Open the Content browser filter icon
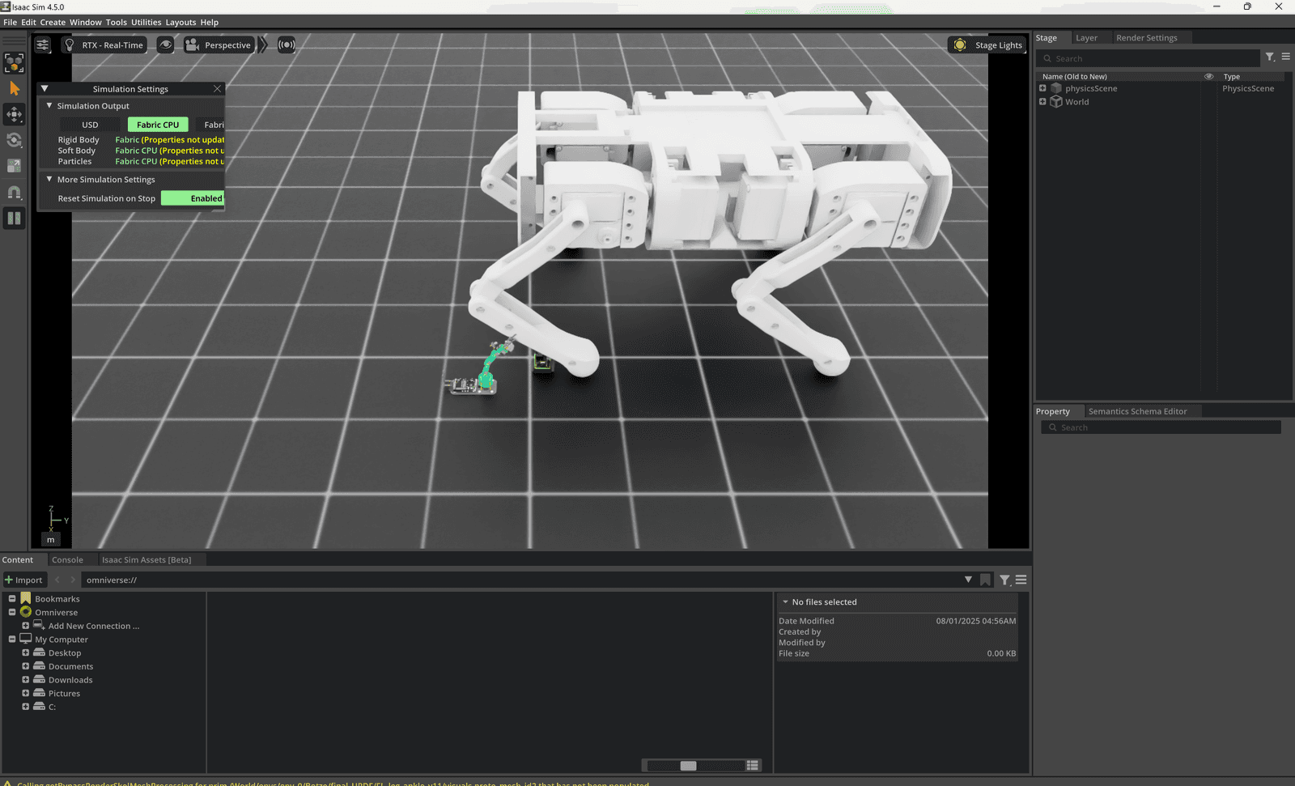This screenshot has height=786, width=1295. click(1004, 580)
